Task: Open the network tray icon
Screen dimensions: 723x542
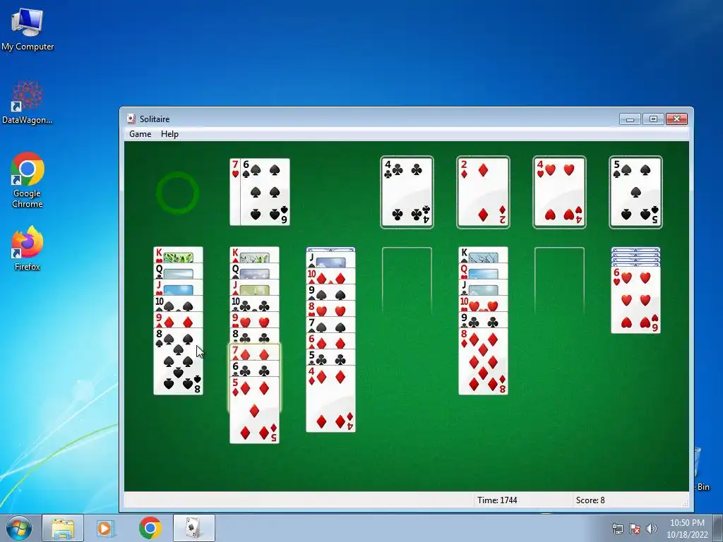Action: [x=617, y=529]
